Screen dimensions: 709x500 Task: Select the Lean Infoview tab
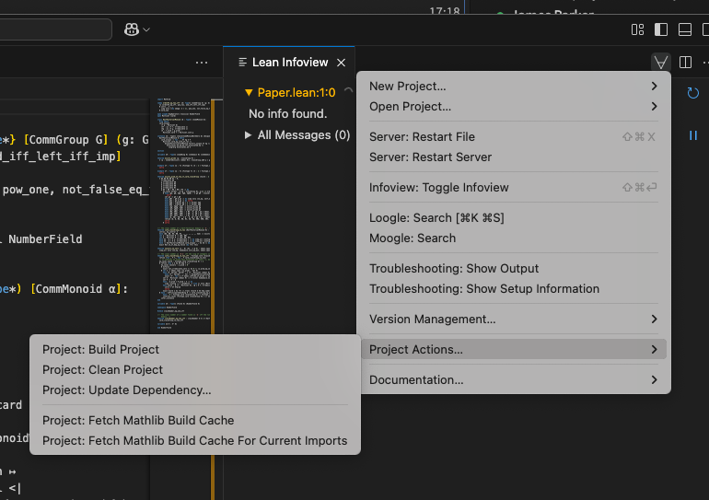[x=288, y=63]
